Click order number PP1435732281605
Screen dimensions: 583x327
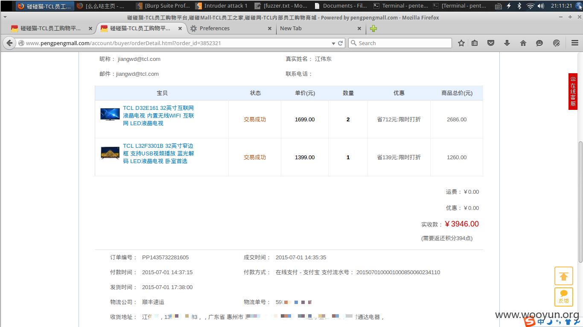tap(165, 257)
